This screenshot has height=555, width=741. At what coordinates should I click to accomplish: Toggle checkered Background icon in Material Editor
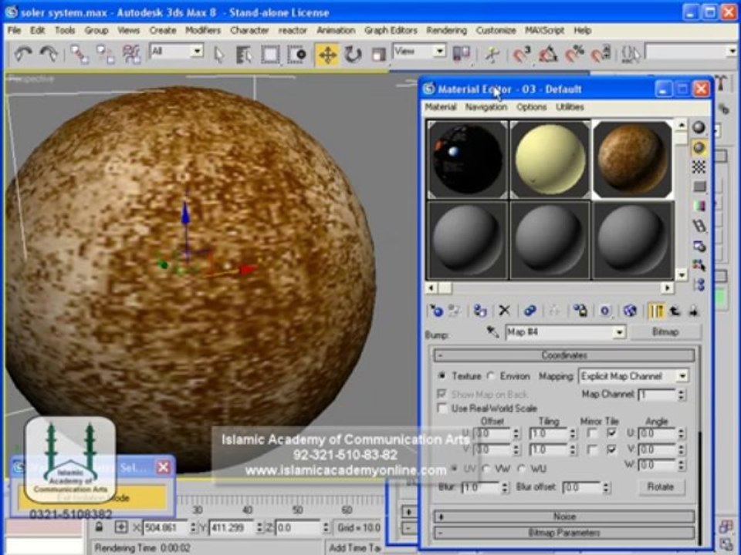pos(699,166)
